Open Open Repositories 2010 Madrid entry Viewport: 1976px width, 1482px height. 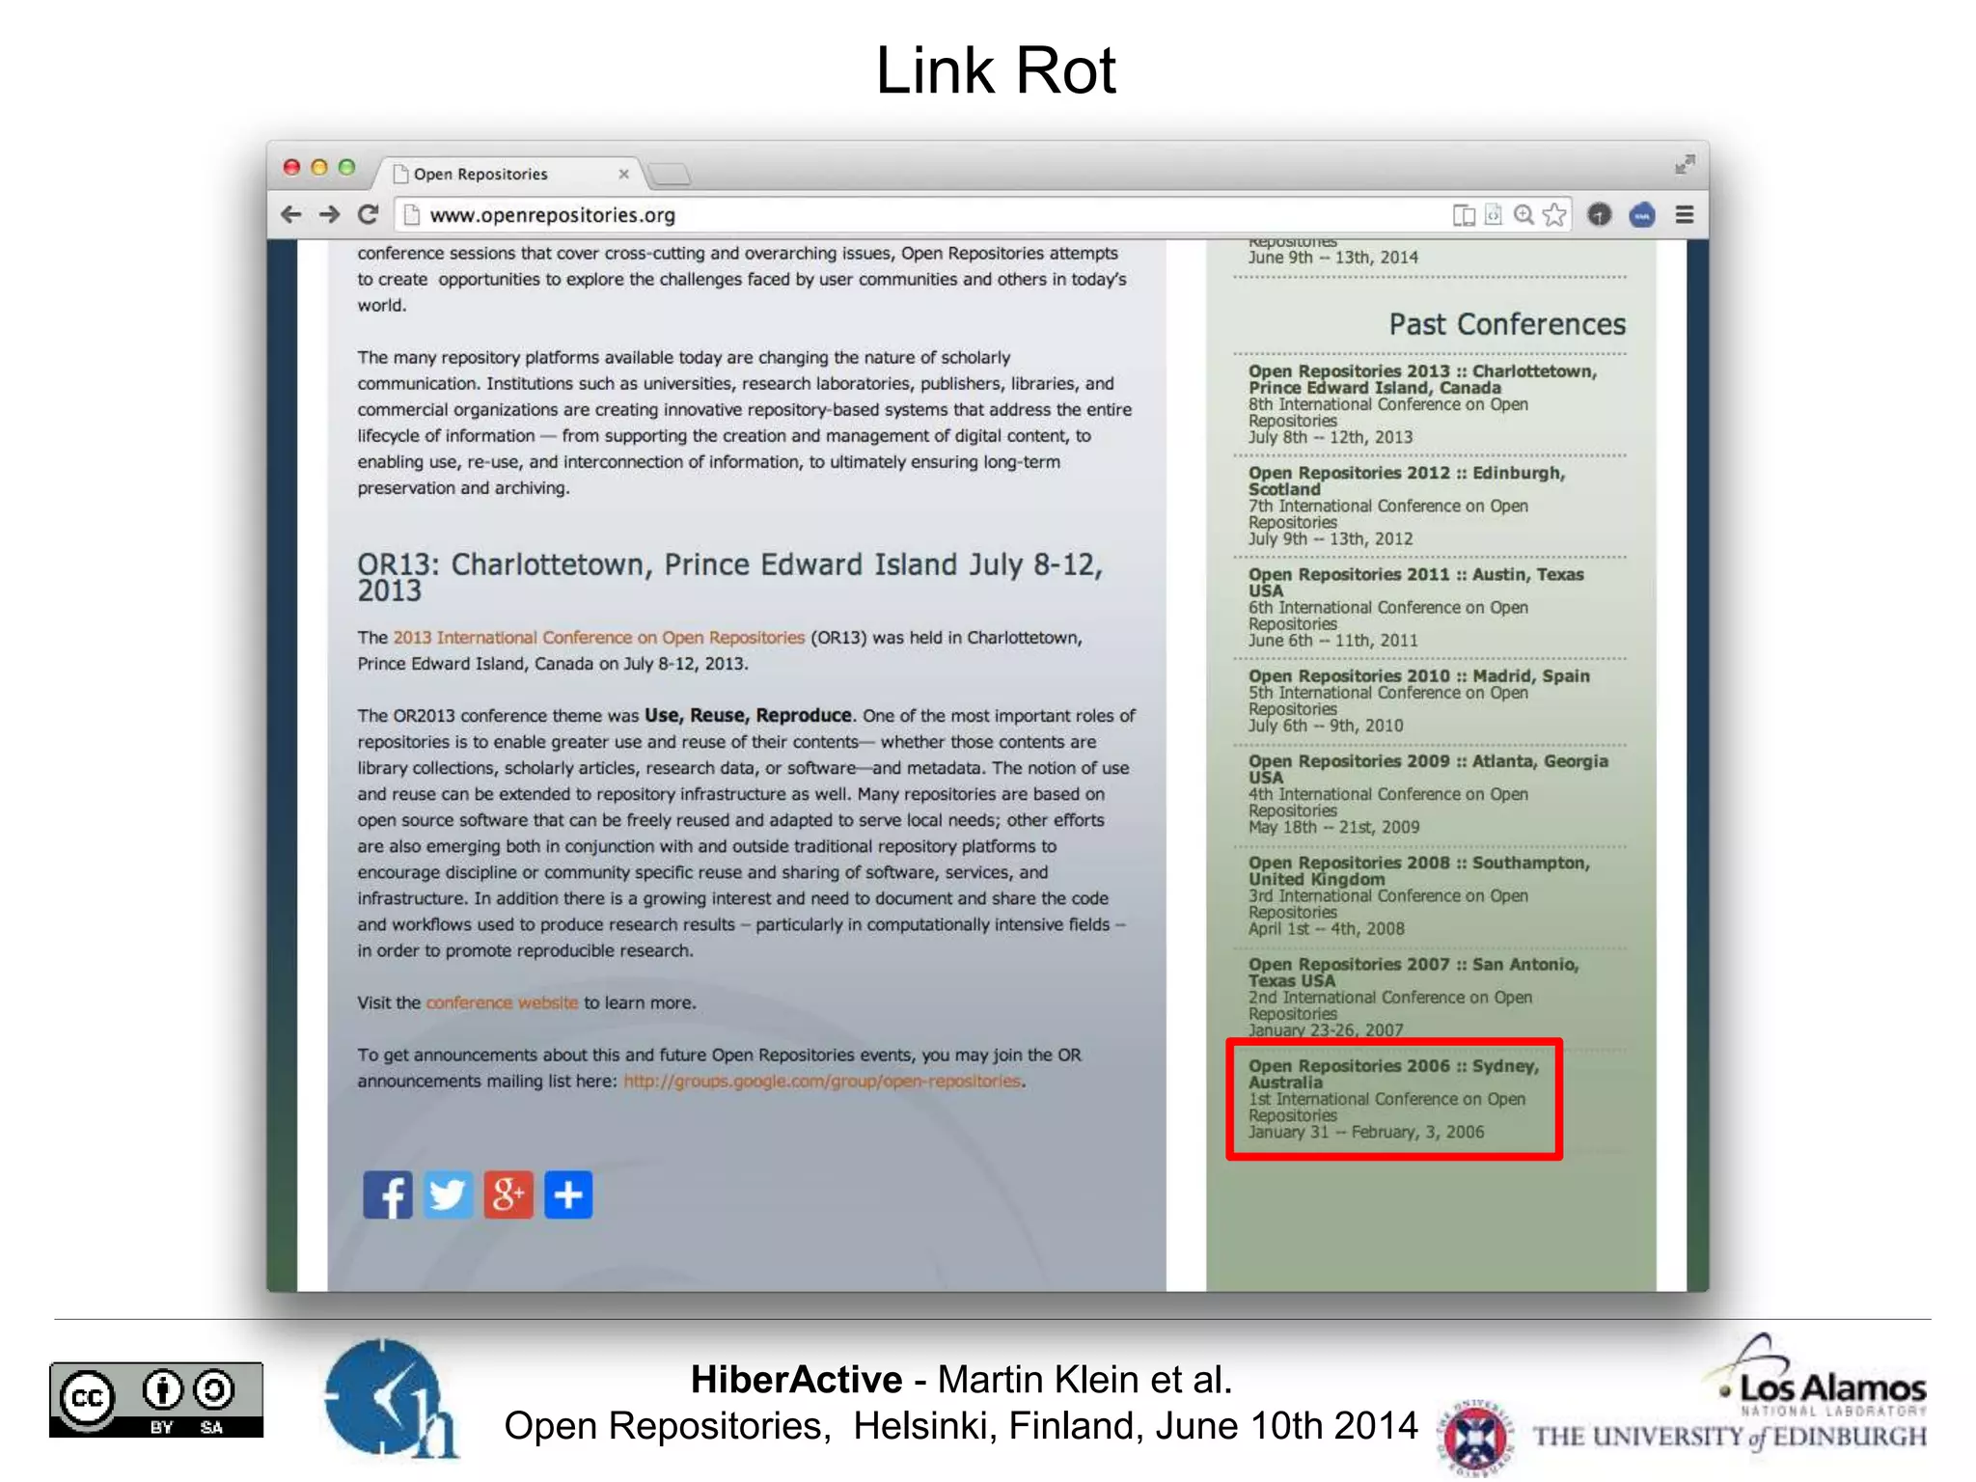[x=1418, y=700]
